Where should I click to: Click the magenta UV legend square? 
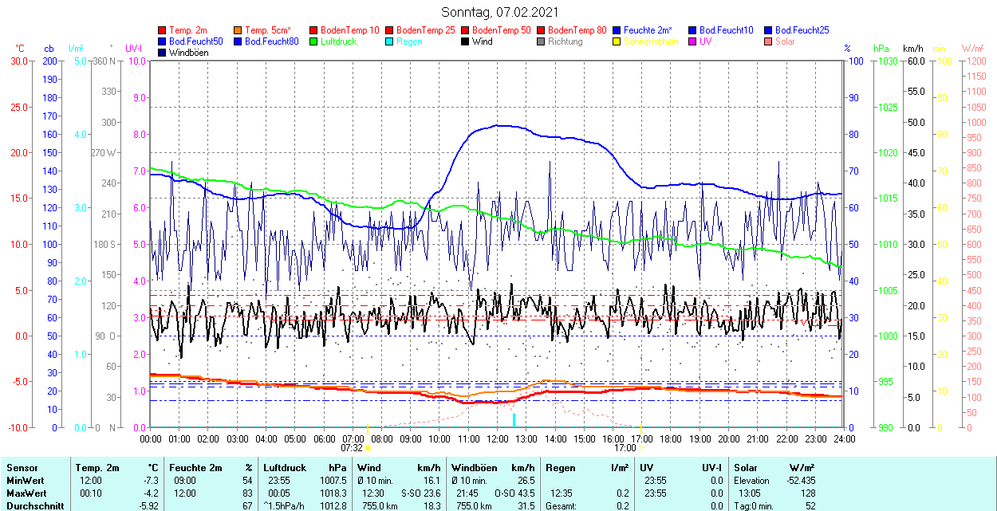tap(693, 41)
